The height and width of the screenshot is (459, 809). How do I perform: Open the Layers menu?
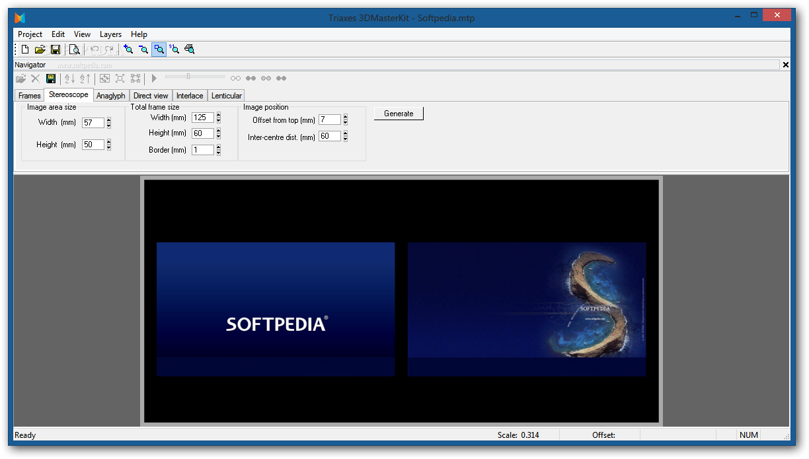(x=111, y=34)
